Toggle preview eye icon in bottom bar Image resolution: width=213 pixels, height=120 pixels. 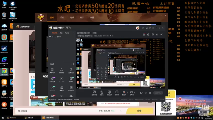tap(146, 93)
